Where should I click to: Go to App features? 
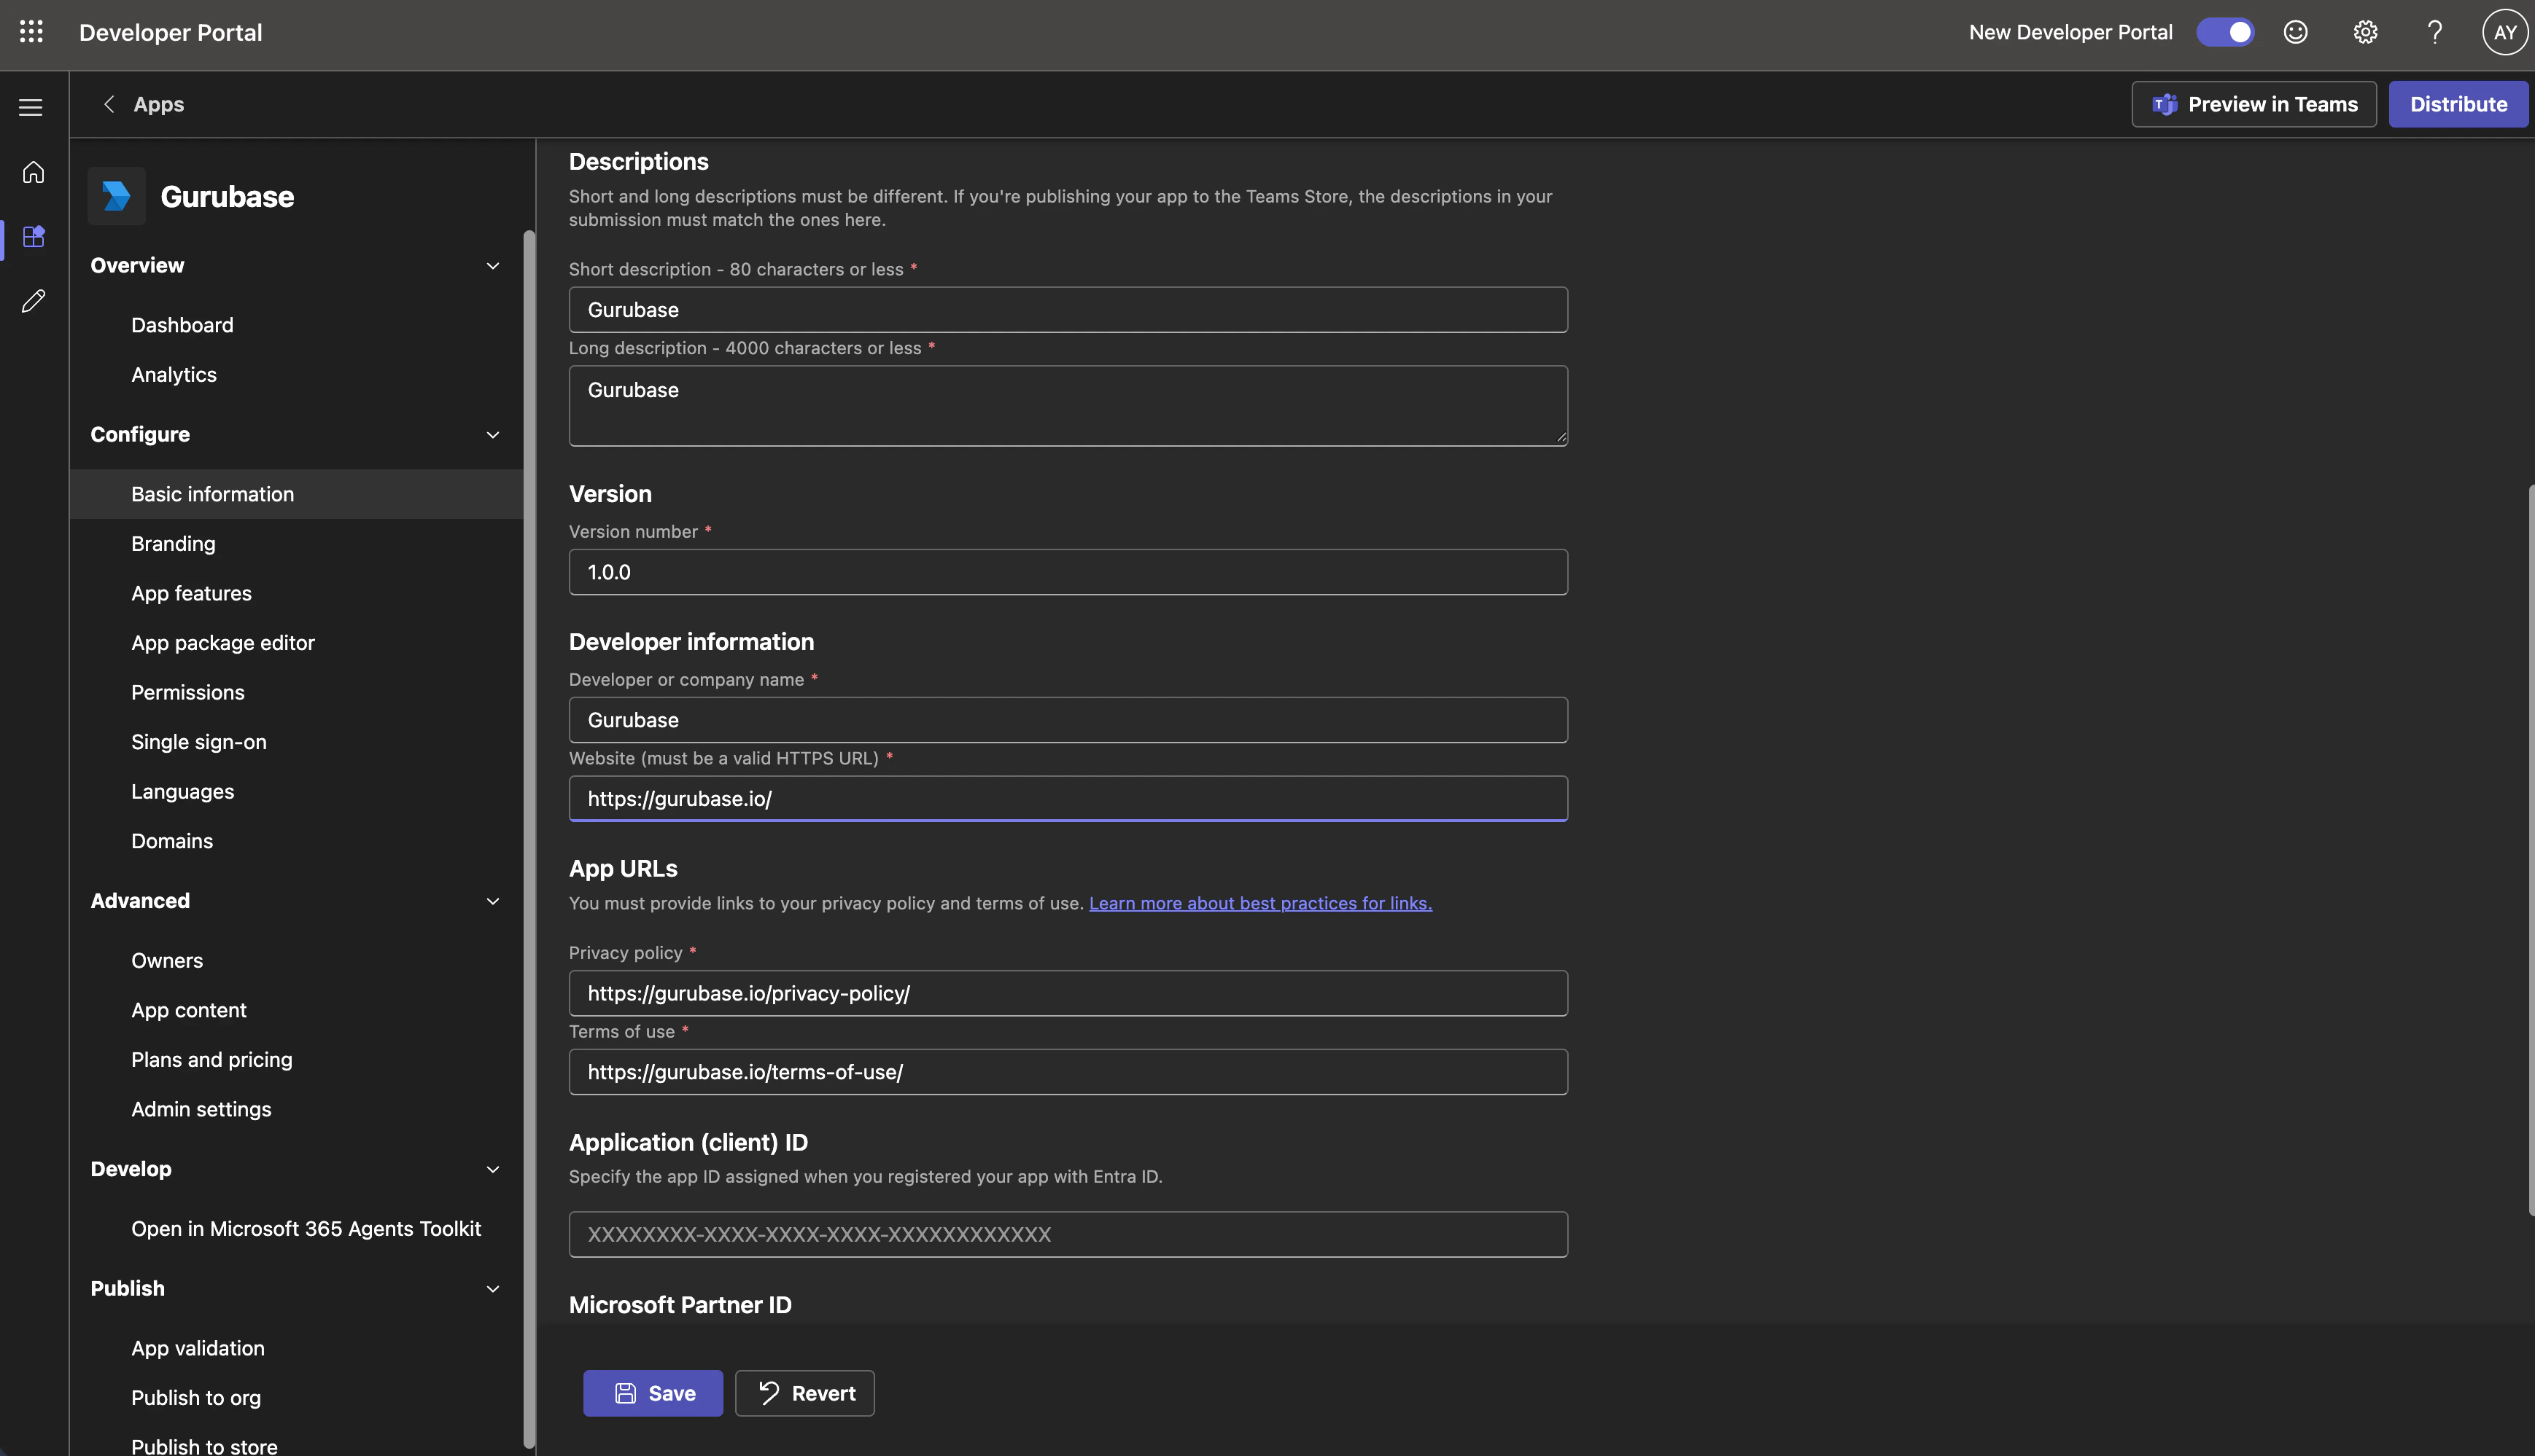point(191,593)
